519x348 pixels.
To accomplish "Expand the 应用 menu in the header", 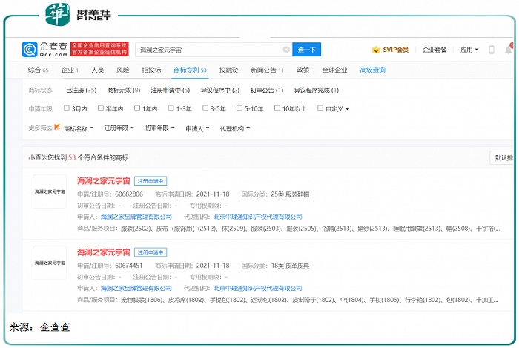I will coord(468,50).
